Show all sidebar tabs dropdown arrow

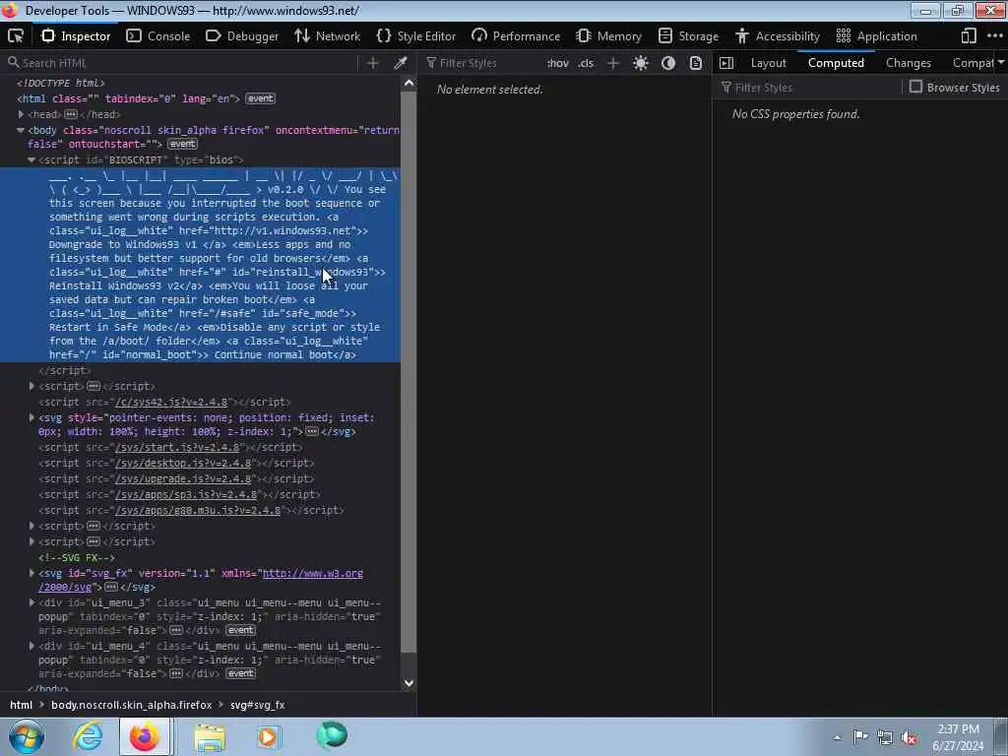tap(1001, 62)
